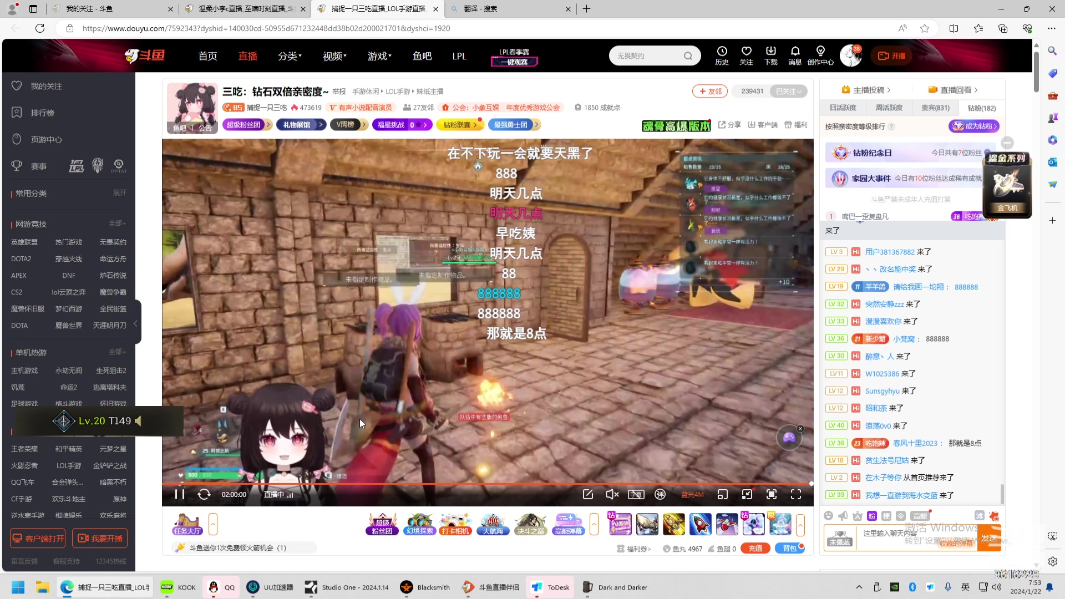Click the 分享 share icon
1065x599 pixels.
pos(729,125)
